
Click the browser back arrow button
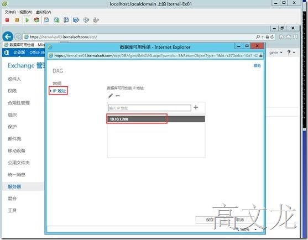[8, 36]
